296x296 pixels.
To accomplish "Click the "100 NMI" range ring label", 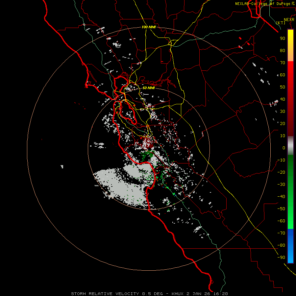I will coord(149,27).
